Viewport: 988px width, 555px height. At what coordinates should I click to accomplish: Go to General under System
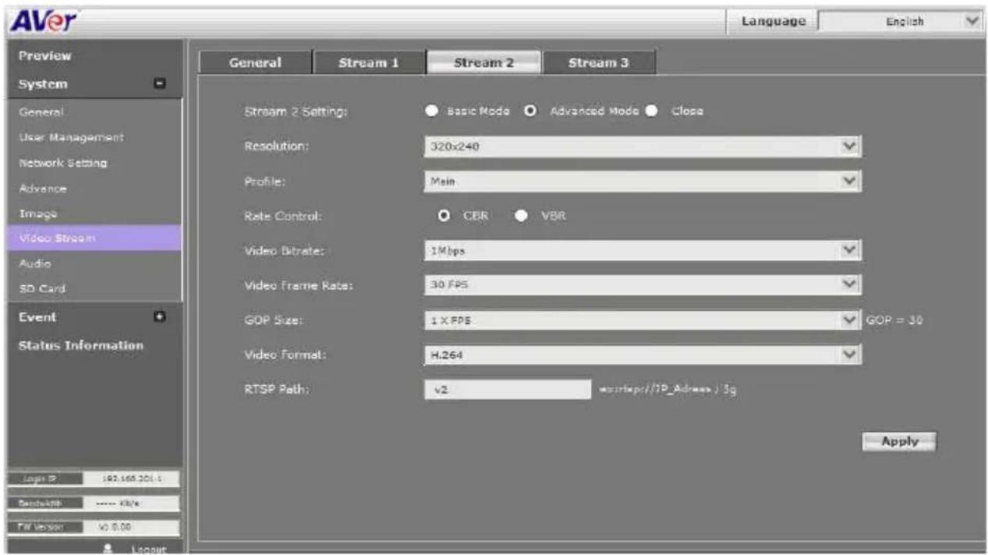click(41, 111)
